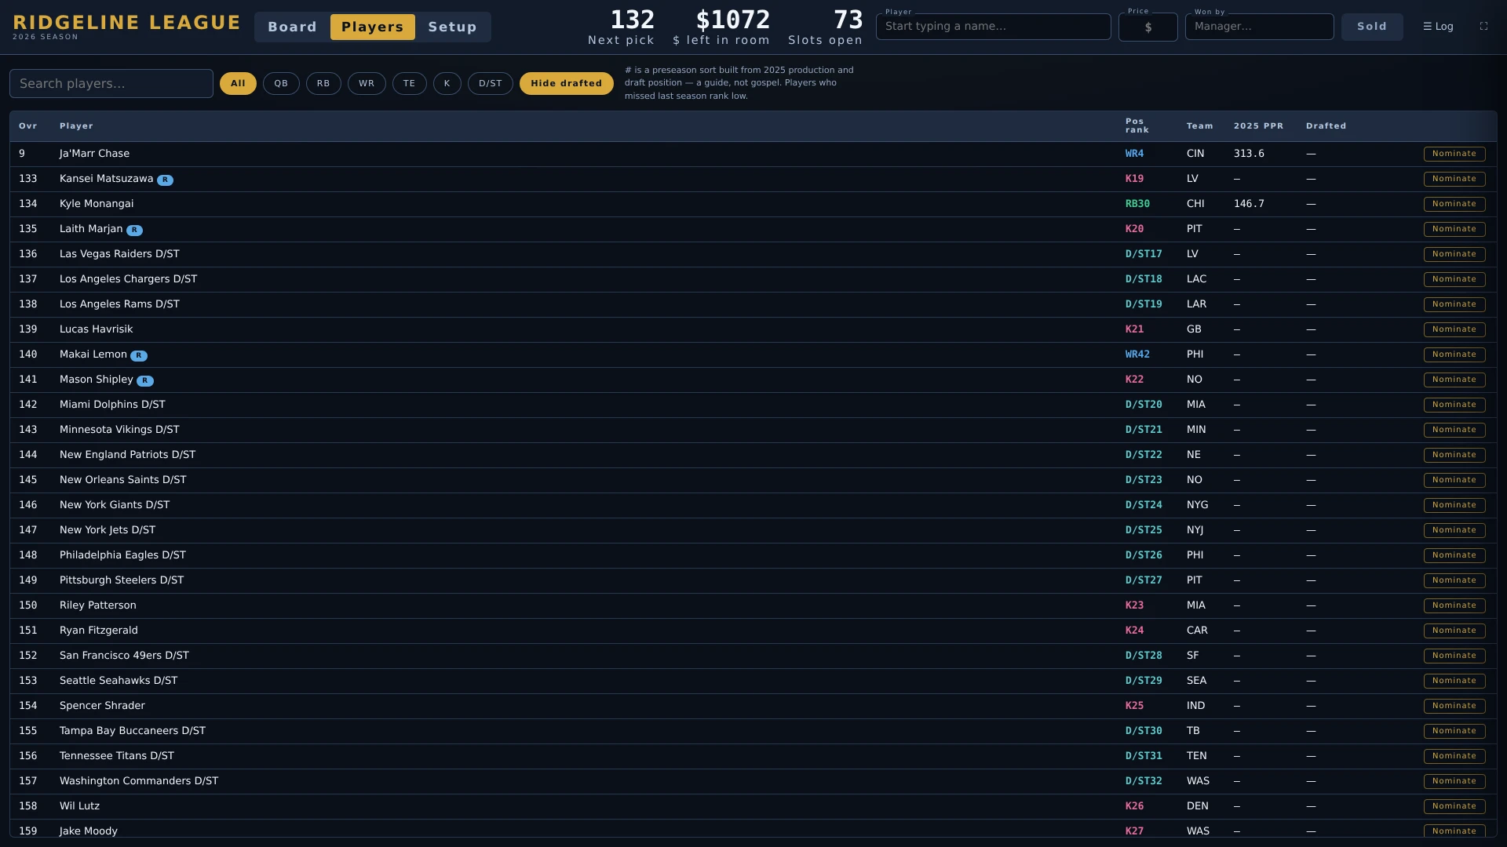Nominate Kansei Matsuzawa
1507x847 pixels.
1454,179
